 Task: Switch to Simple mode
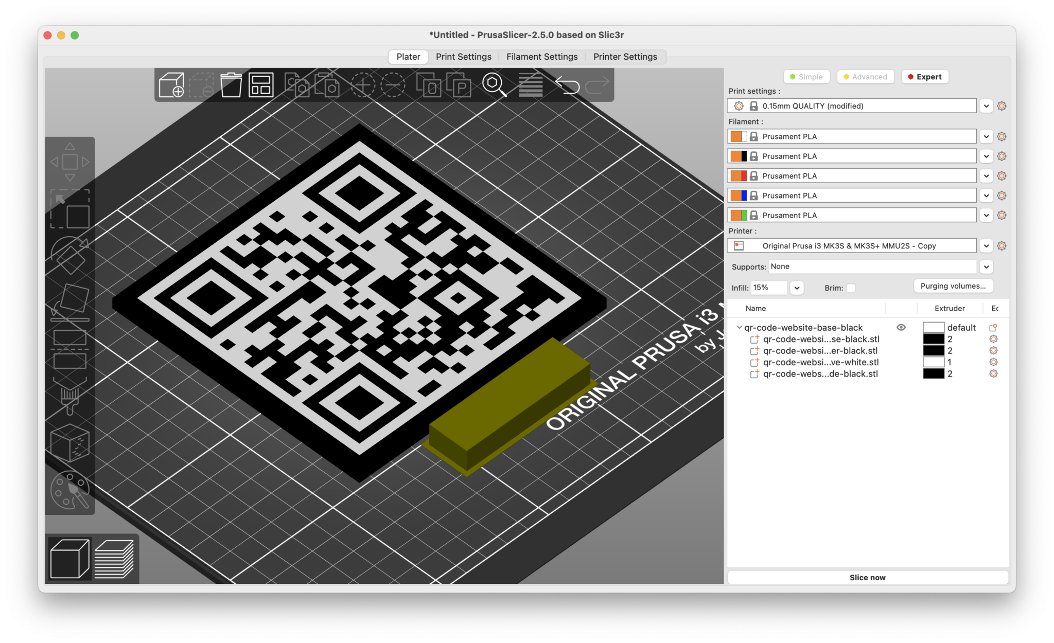click(x=806, y=77)
